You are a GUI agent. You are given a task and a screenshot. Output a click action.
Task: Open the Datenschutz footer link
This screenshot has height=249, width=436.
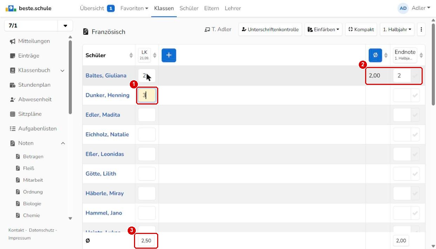[41, 230]
